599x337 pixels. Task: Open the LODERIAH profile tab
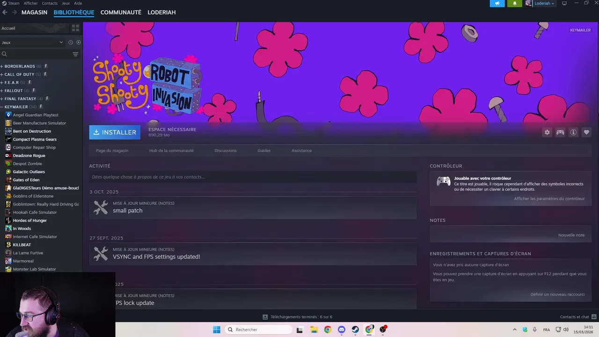(x=161, y=12)
